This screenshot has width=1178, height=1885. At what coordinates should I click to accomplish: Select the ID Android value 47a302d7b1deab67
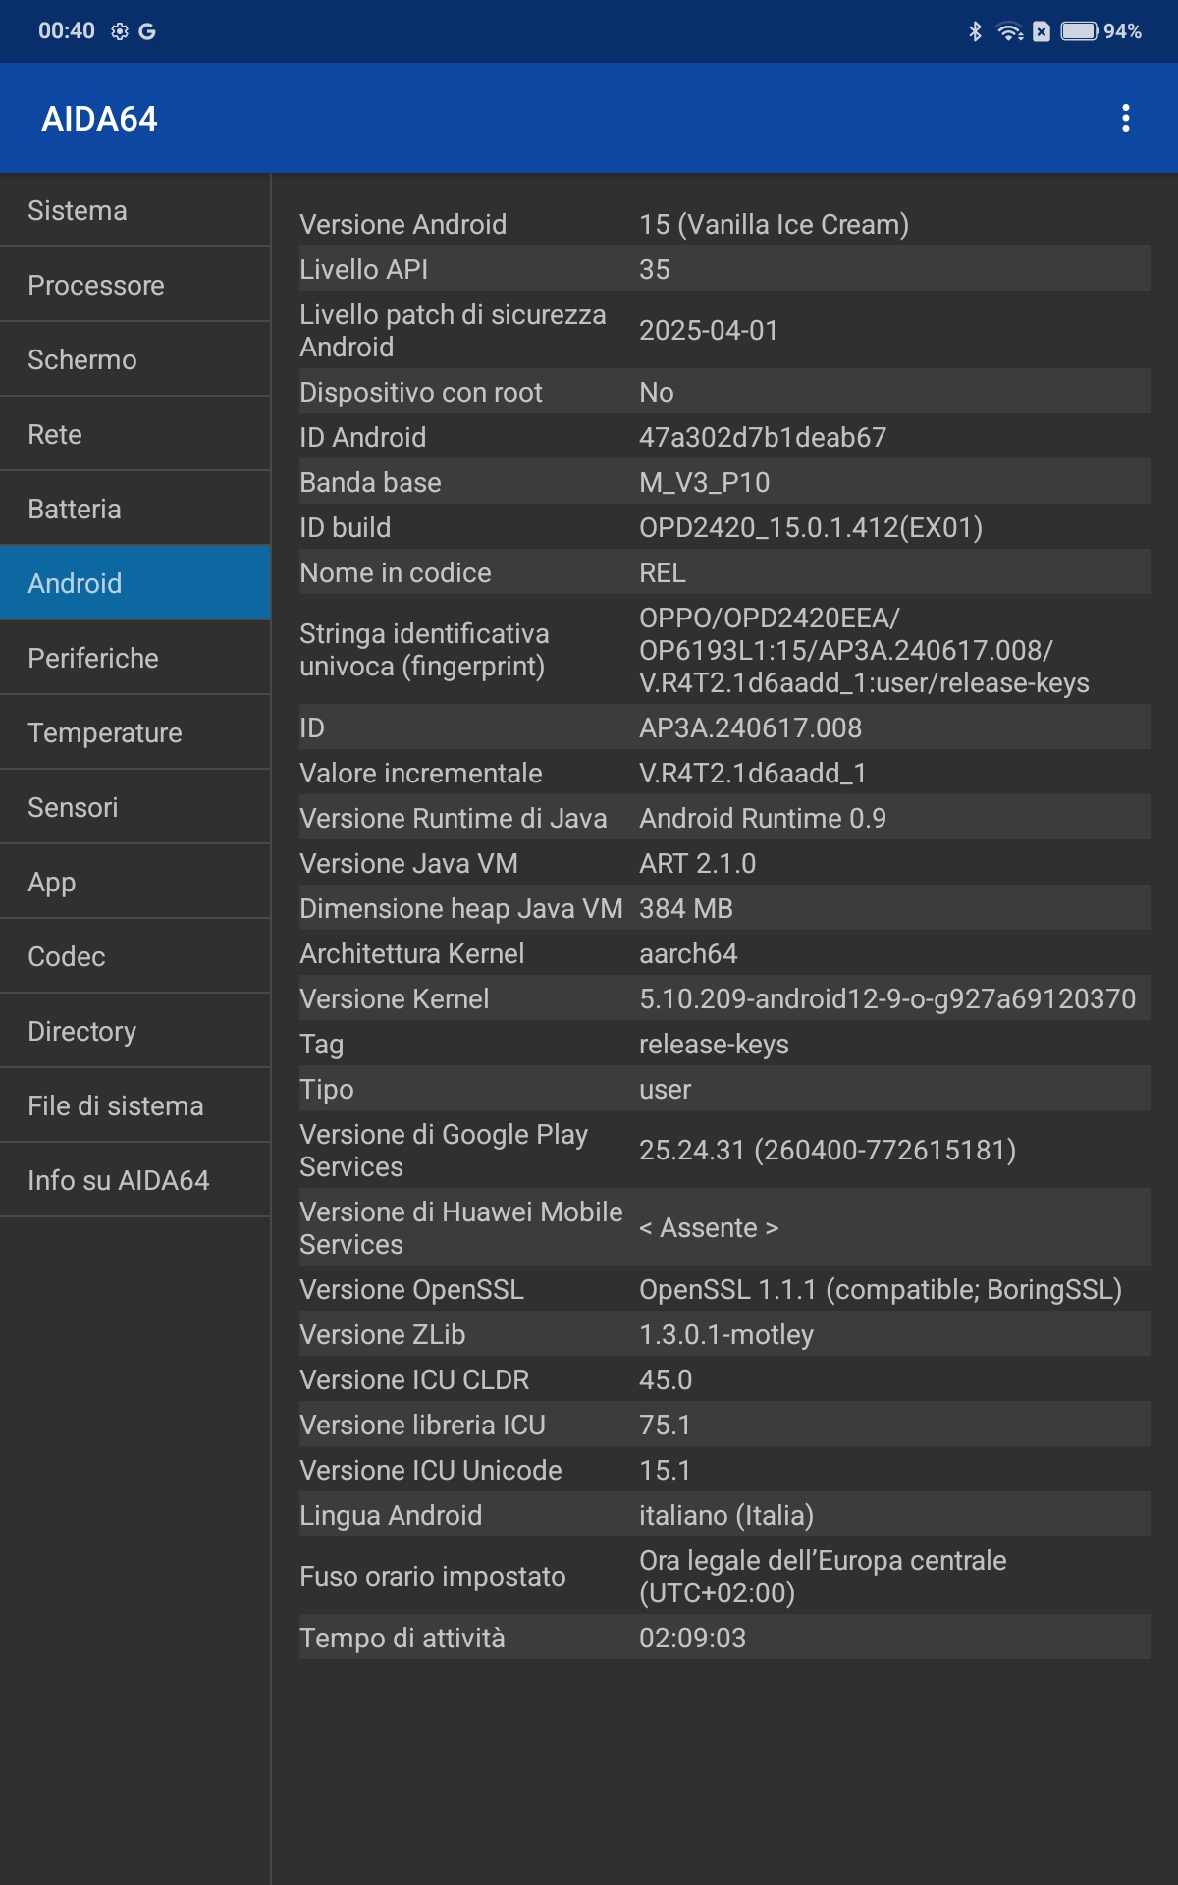point(763,437)
